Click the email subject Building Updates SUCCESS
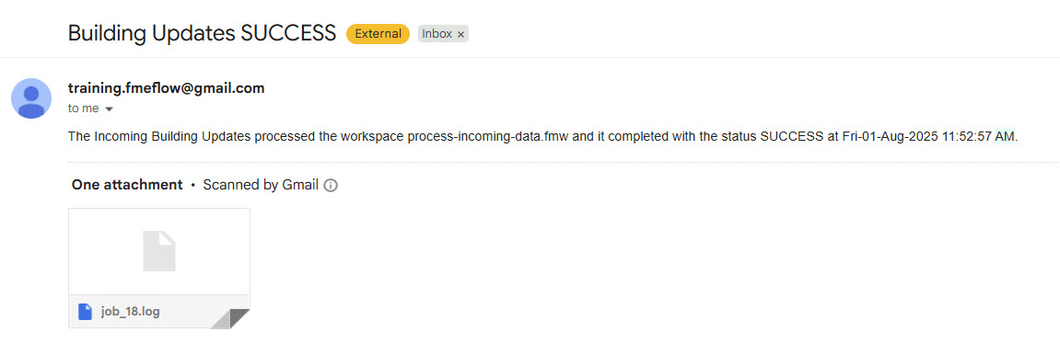1060x355 pixels. pos(202,33)
